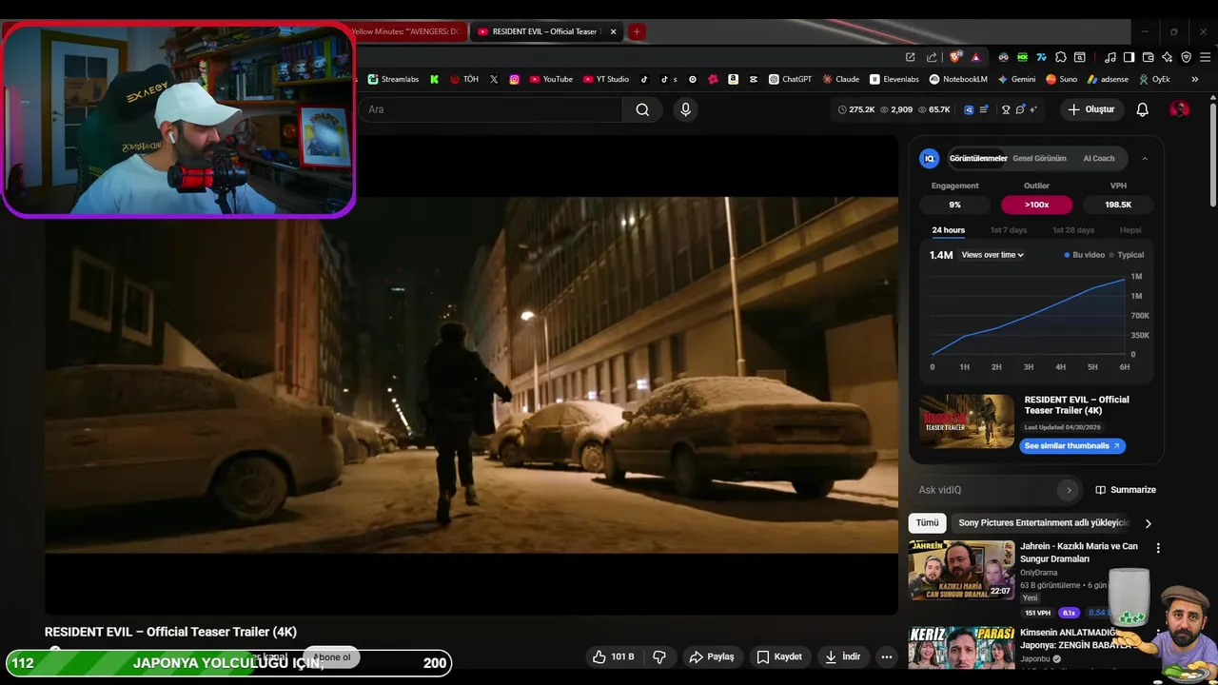Open Suno bookmark

point(1061,79)
